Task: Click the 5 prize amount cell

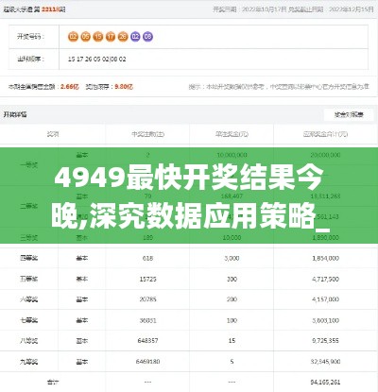Action: (232, 362)
